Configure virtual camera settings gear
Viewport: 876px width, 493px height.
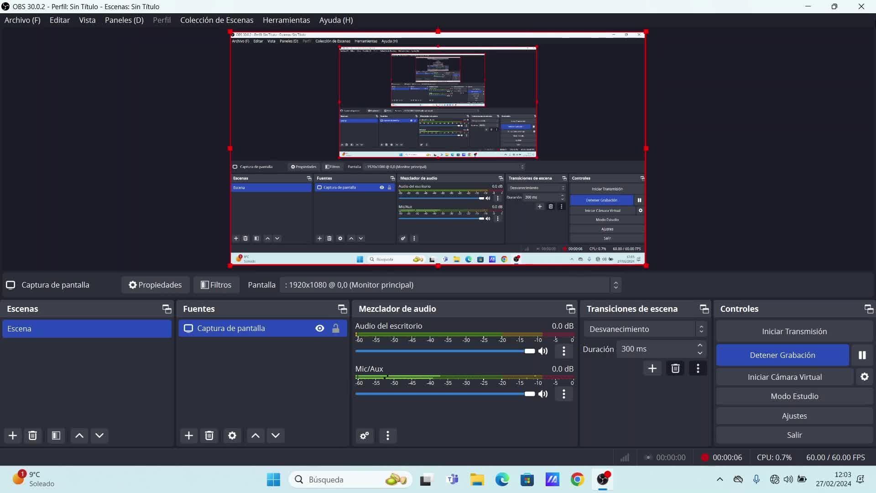[864, 377]
